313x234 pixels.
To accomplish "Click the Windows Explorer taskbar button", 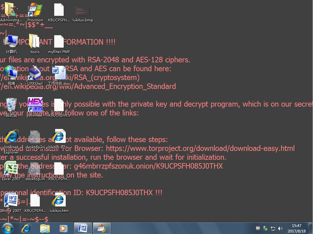I will (x=45, y=228).
